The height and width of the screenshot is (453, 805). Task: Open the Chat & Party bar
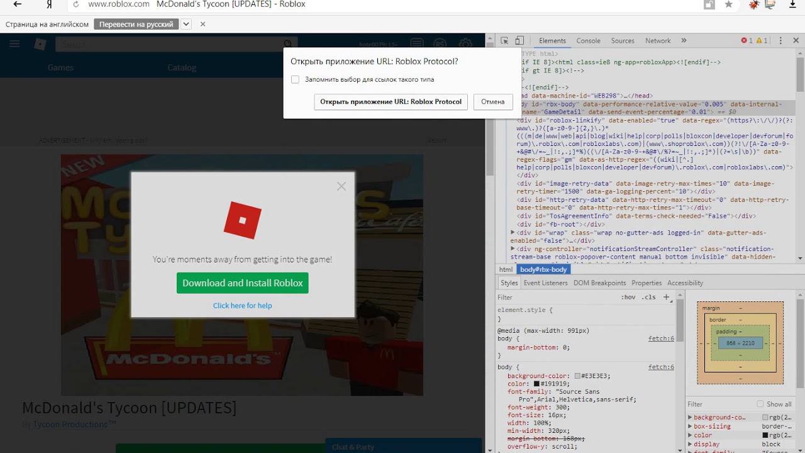(x=403, y=445)
